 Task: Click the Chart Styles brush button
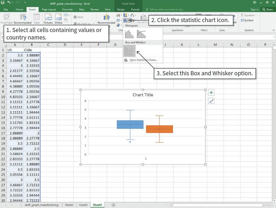click(211, 101)
